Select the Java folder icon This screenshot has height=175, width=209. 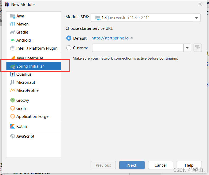click(13, 16)
